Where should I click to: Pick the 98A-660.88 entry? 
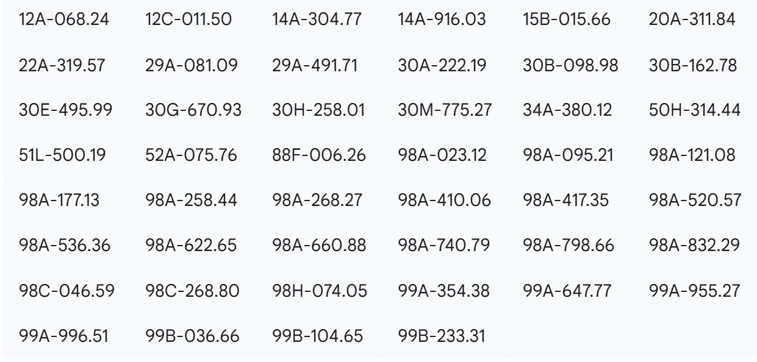[x=319, y=246]
